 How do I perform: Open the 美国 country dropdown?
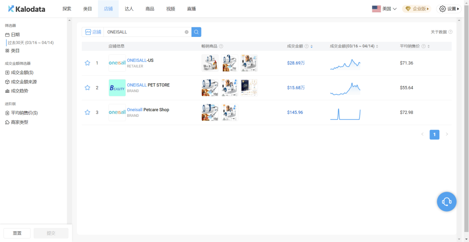384,9
